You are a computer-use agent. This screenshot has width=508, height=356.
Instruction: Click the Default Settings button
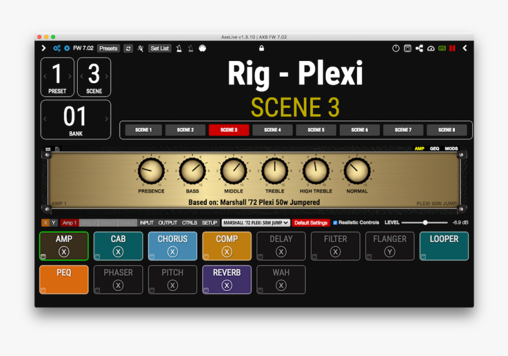point(311,223)
